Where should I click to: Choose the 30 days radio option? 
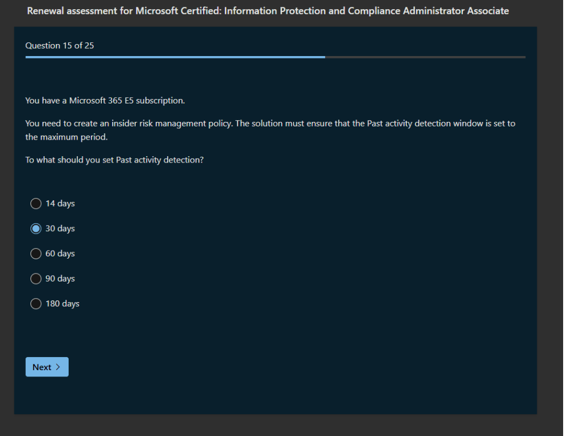(x=36, y=229)
